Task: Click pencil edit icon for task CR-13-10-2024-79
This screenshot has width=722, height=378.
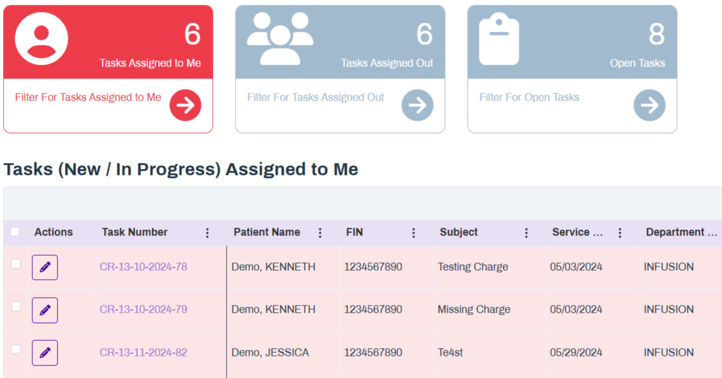Action: [x=45, y=310]
